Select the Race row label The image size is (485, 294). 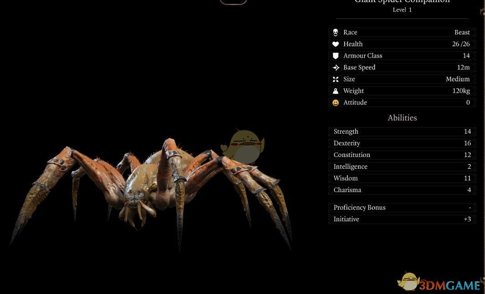coord(350,32)
